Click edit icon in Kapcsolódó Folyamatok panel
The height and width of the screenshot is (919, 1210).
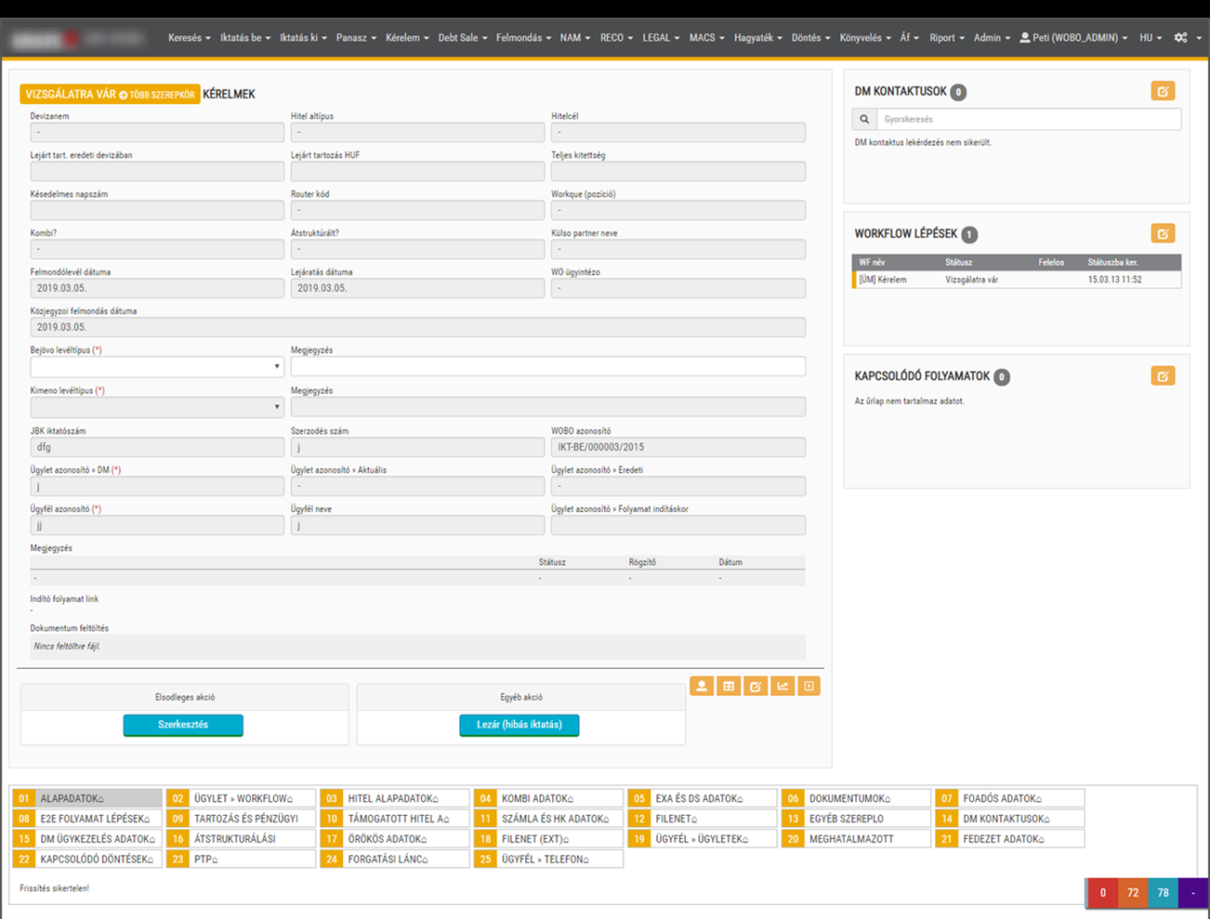(x=1163, y=375)
